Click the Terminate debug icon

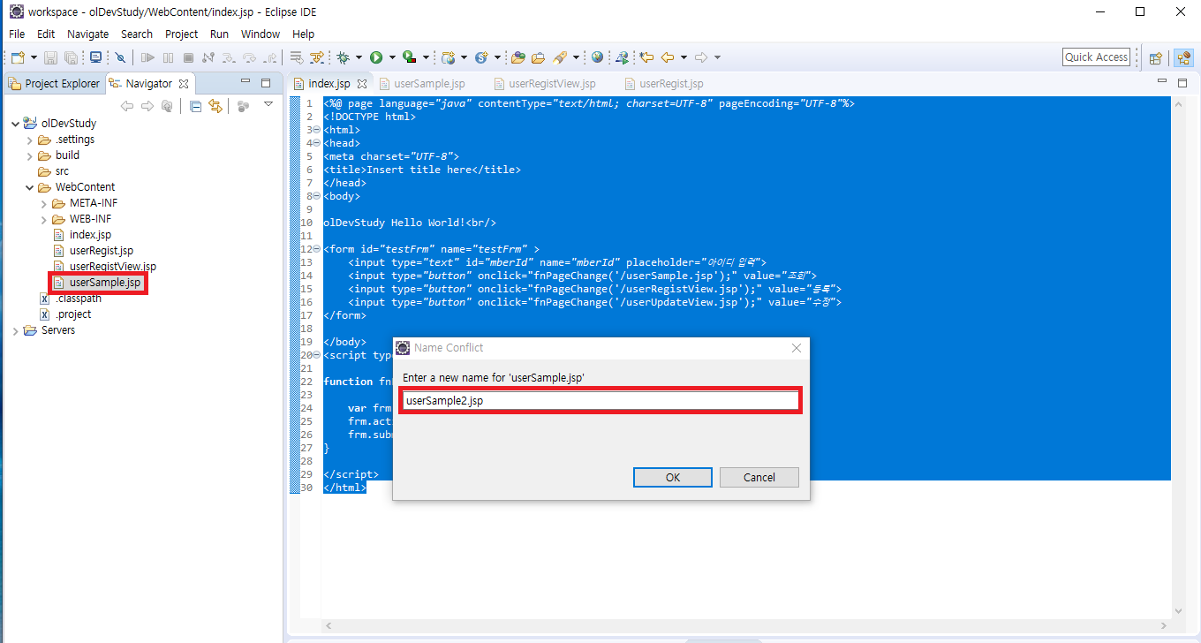pyautogui.click(x=188, y=57)
